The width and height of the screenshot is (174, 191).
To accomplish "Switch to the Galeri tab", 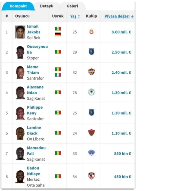I will point(72,6).
